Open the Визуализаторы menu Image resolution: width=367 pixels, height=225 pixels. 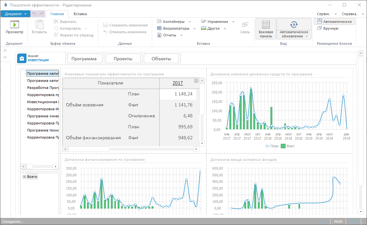(176, 28)
